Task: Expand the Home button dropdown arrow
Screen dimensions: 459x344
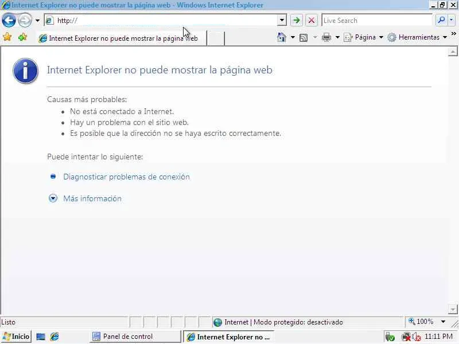Action: pos(293,37)
